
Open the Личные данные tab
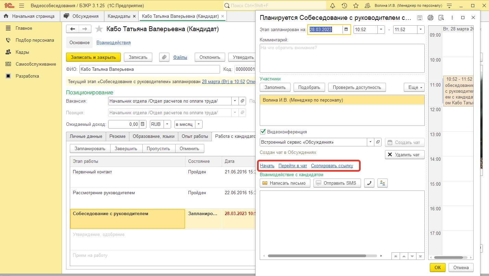(86, 136)
